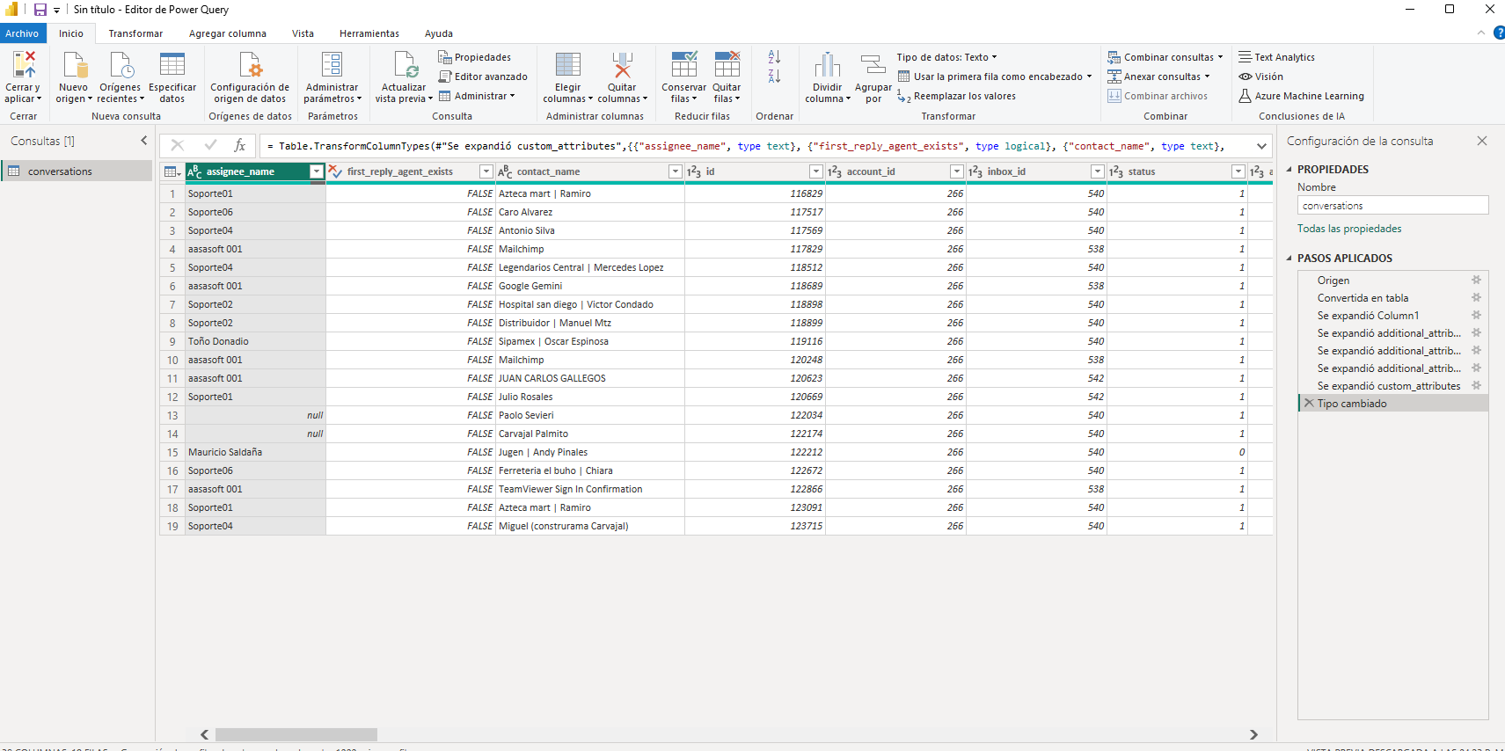
Task: Switch to the Herramientas tab
Action: [x=369, y=33]
